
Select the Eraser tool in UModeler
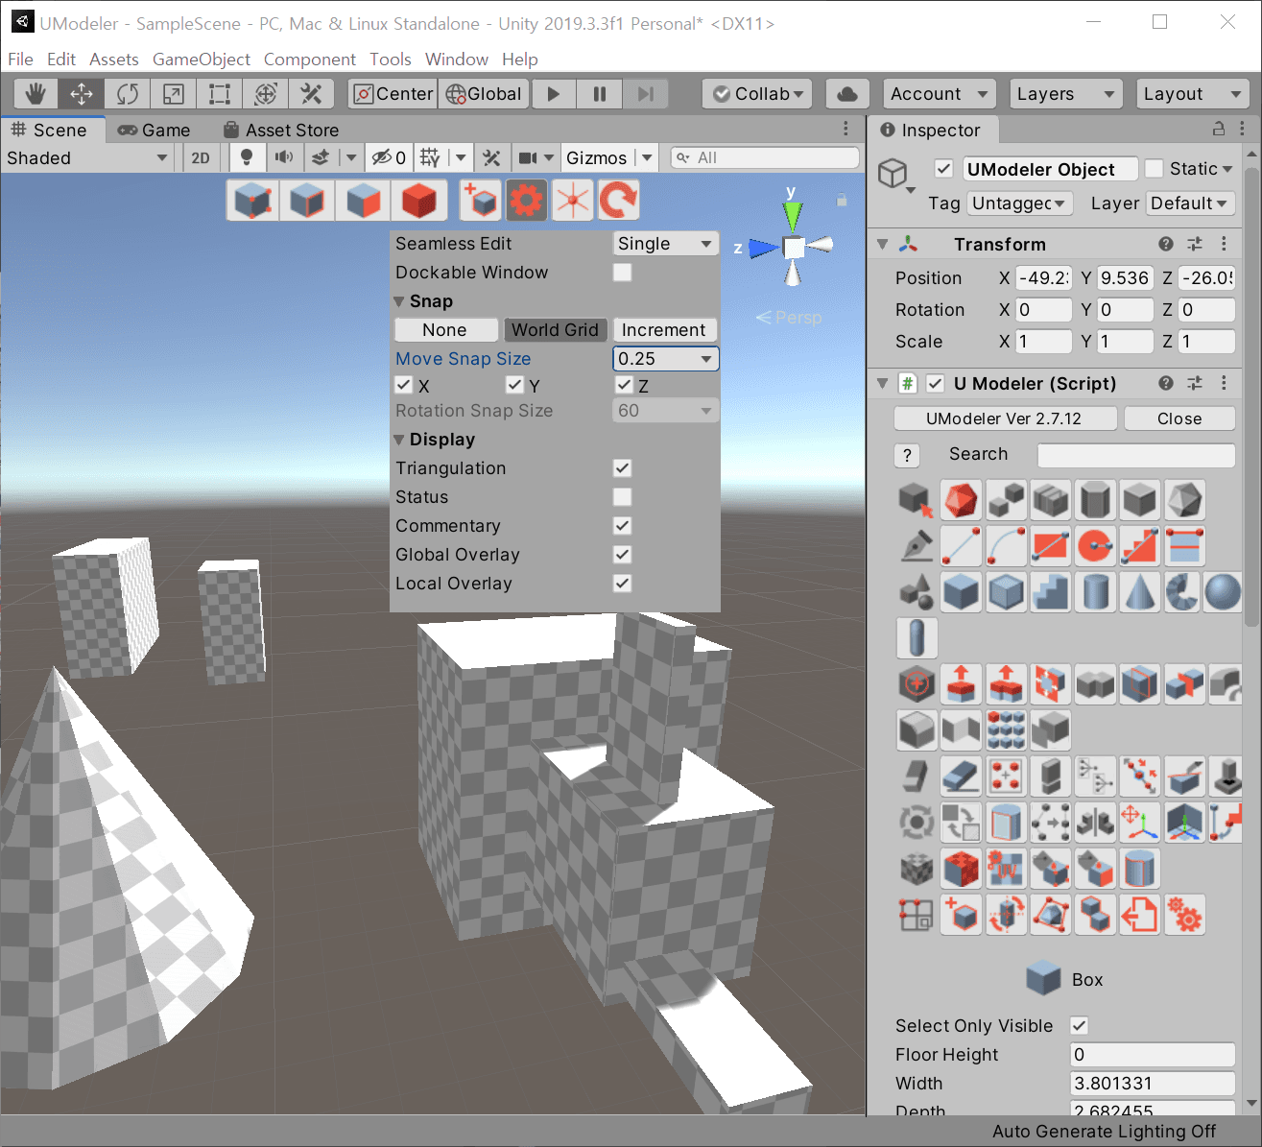(961, 777)
